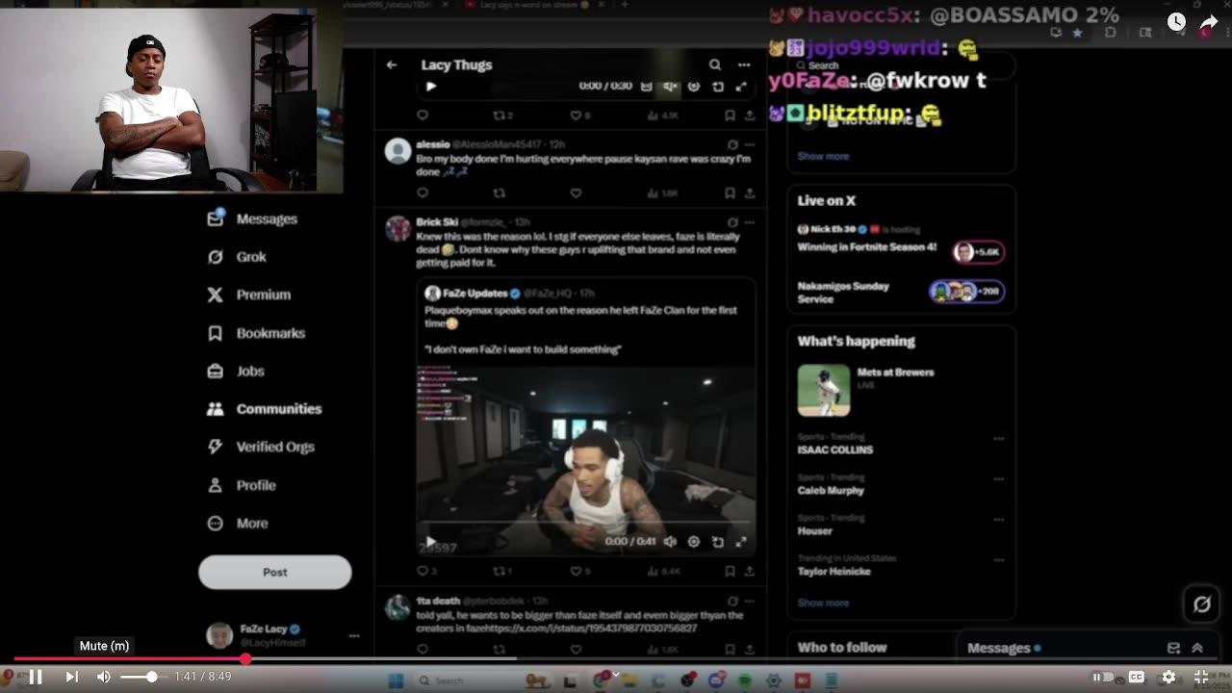1232x693 pixels.
Task: Open settings gear on the 0:41 video
Action: [x=693, y=542]
